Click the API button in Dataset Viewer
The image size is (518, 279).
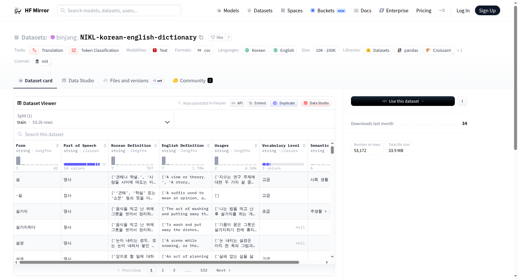pyautogui.click(x=237, y=103)
